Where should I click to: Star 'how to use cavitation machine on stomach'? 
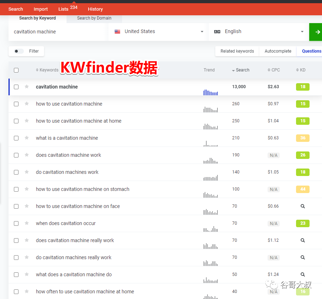[27, 188]
